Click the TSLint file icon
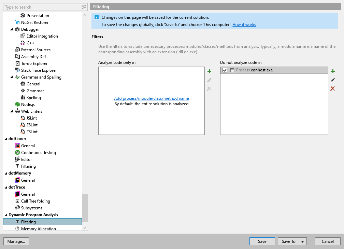This screenshot has height=249, width=344. pyautogui.click(x=23, y=132)
